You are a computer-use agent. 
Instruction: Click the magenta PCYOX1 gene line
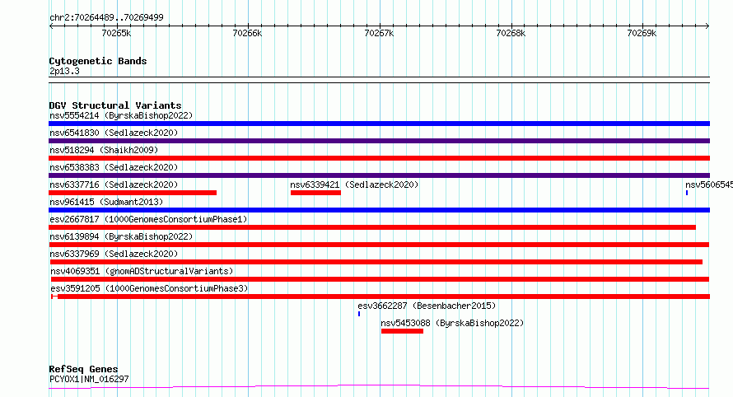379,386
